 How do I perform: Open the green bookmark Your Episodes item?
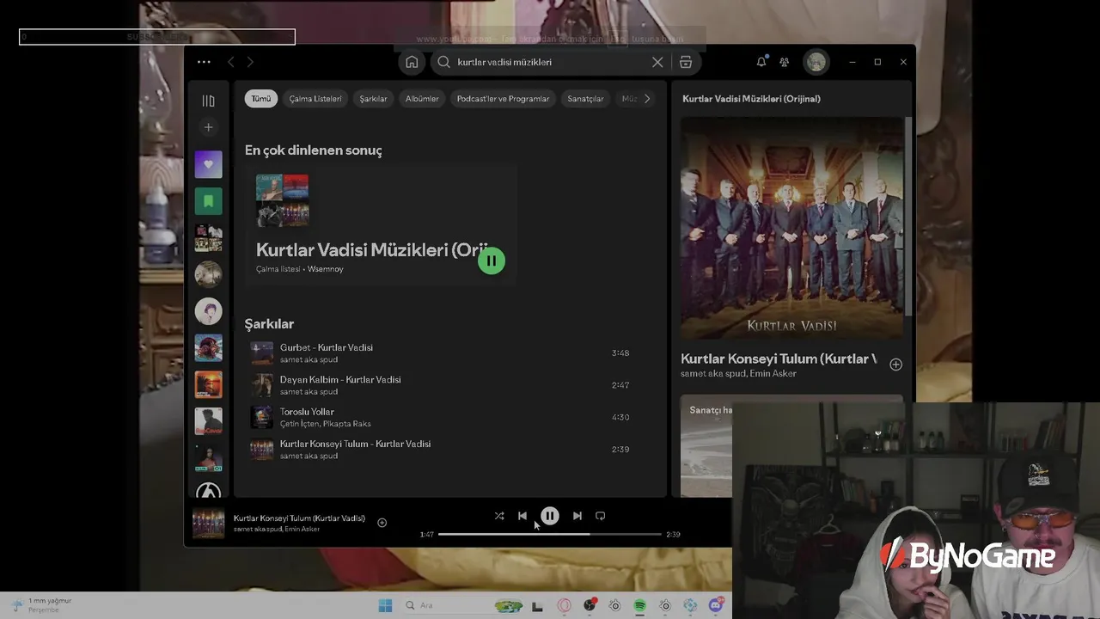point(208,201)
